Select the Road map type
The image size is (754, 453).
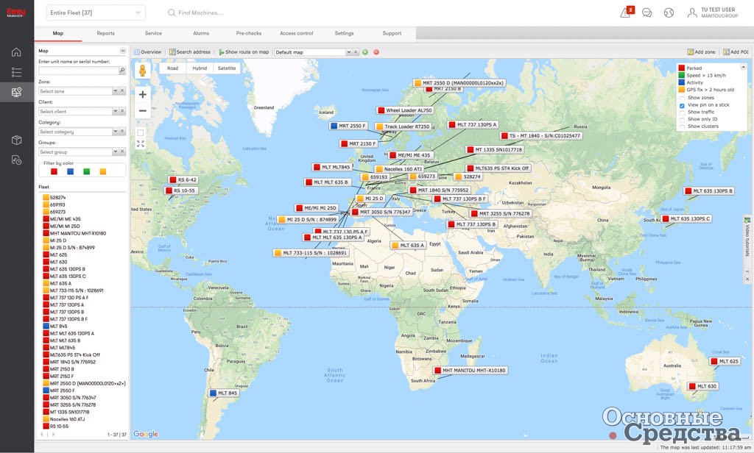point(172,68)
